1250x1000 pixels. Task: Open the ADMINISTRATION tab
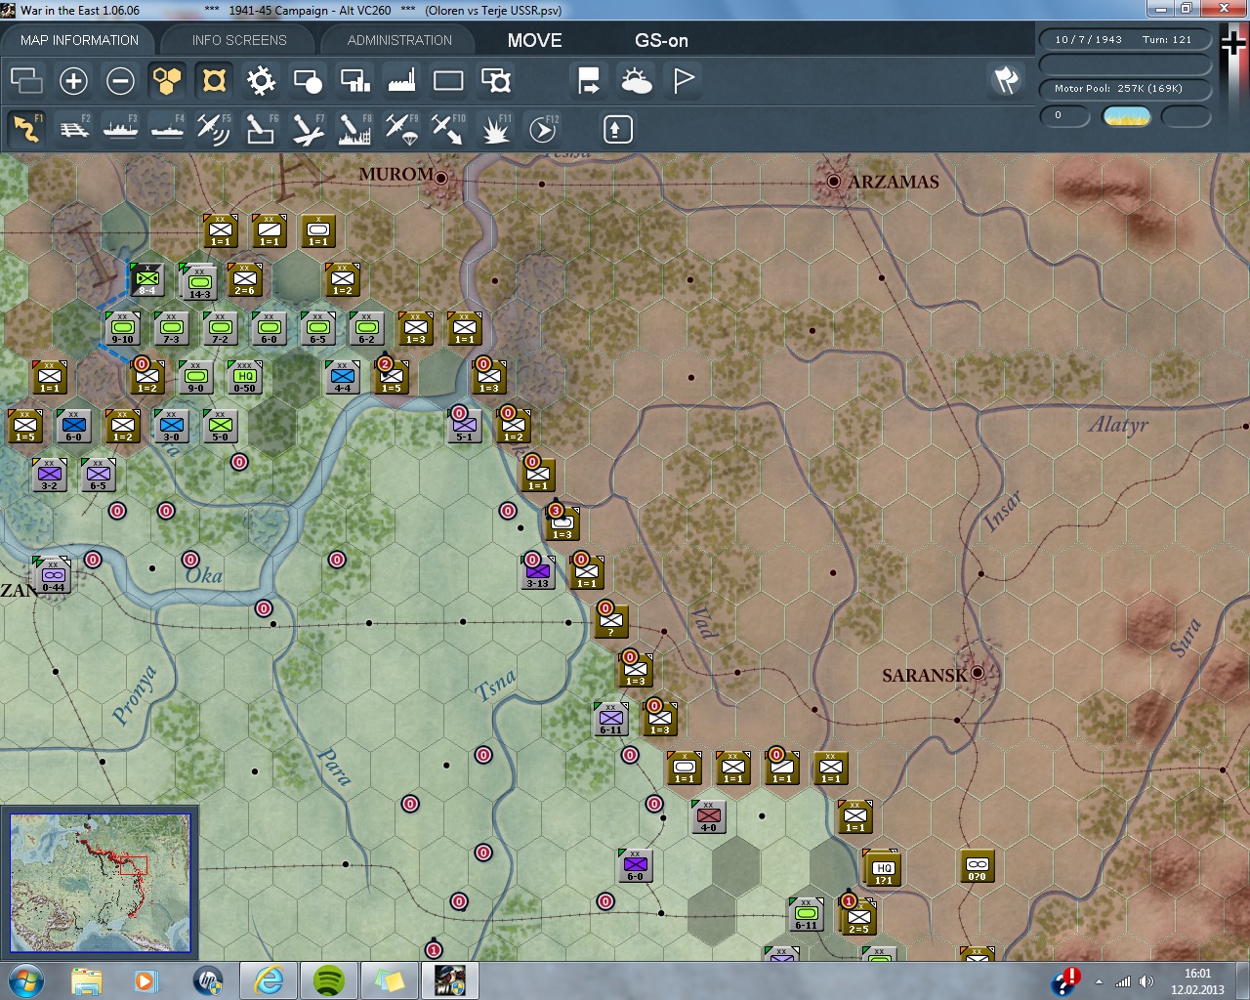coord(399,40)
